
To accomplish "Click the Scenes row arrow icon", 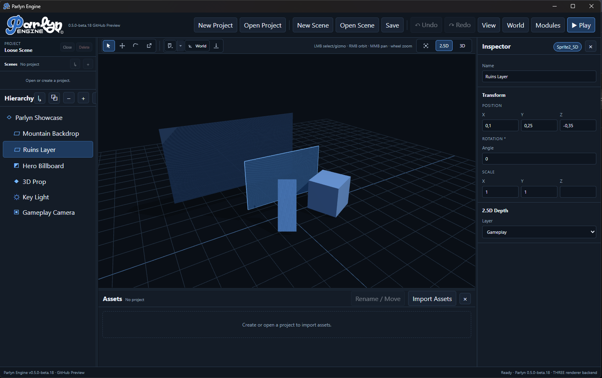I will [75, 64].
